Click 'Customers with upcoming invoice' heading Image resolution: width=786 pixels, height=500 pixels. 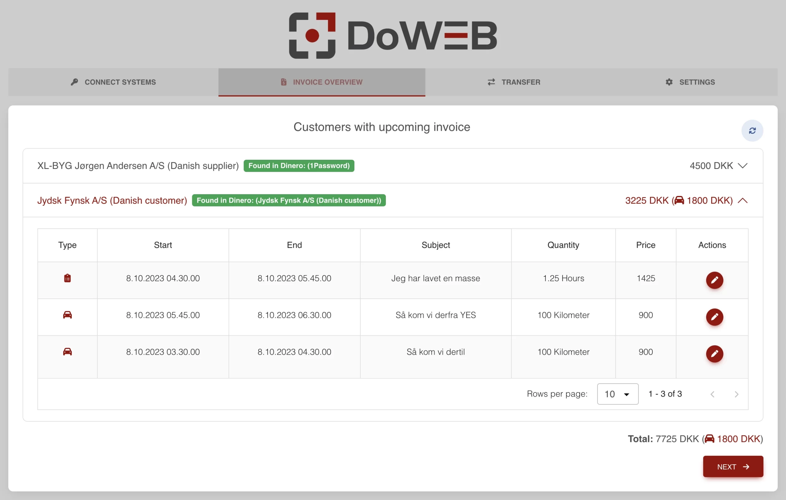point(382,127)
